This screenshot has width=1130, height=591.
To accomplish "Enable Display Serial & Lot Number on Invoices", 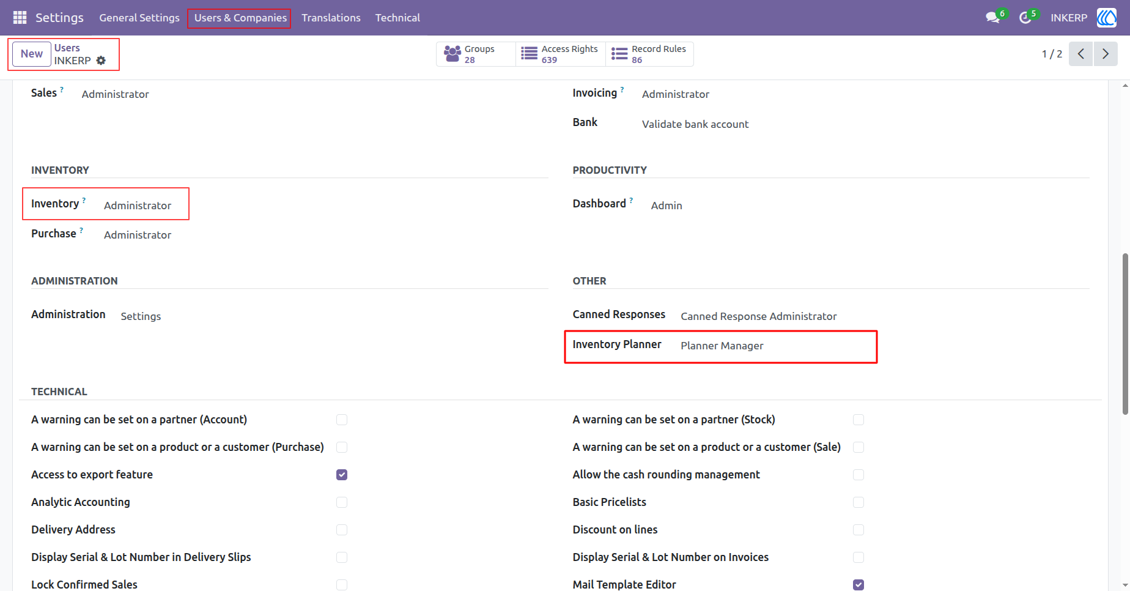I will (859, 557).
